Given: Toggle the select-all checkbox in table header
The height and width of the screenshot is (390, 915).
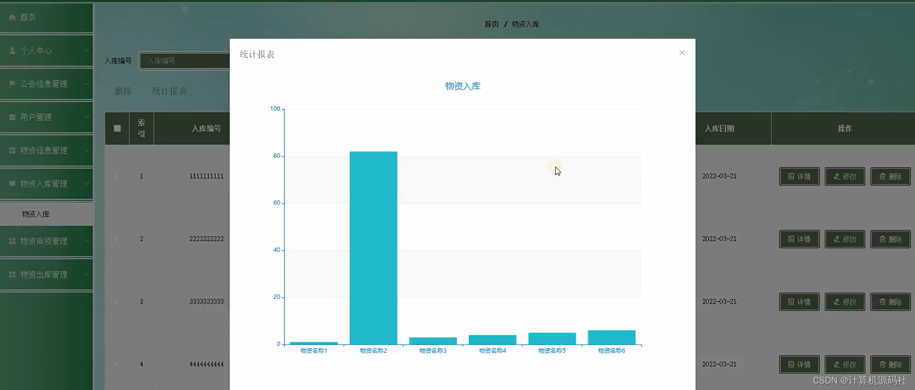Looking at the screenshot, I should point(117,128).
